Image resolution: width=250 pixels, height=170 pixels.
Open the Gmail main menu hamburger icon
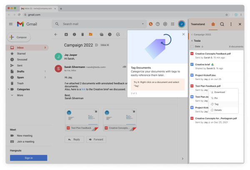(x=11, y=24)
